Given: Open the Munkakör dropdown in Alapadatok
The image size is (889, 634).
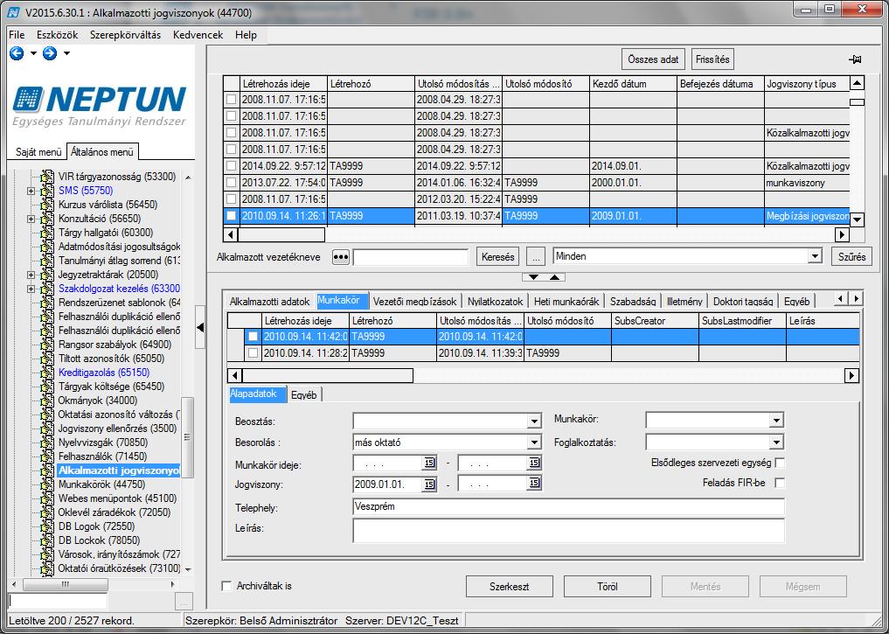Looking at the screenshot, I should coord(776,421).
